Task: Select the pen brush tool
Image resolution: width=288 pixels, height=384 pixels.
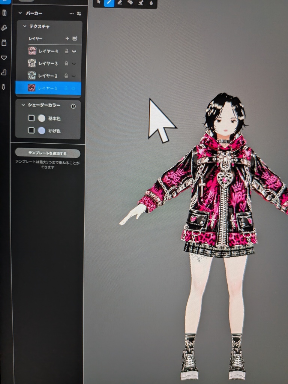Action: point(109,3)
